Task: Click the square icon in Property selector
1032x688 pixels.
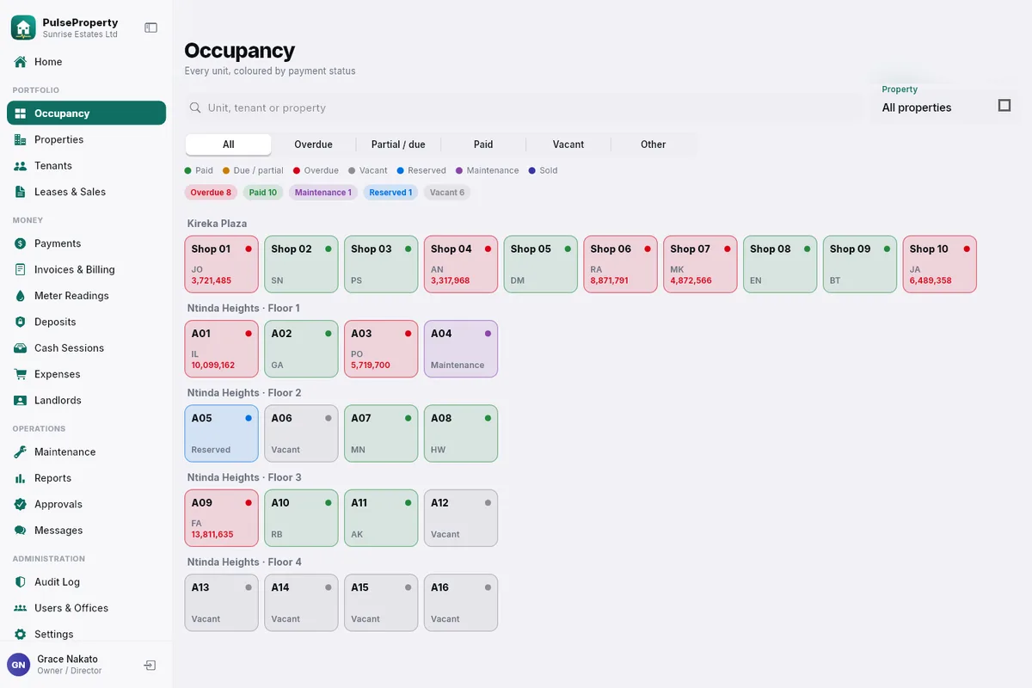Action: pyautogui.click(x=1004, y=106)
